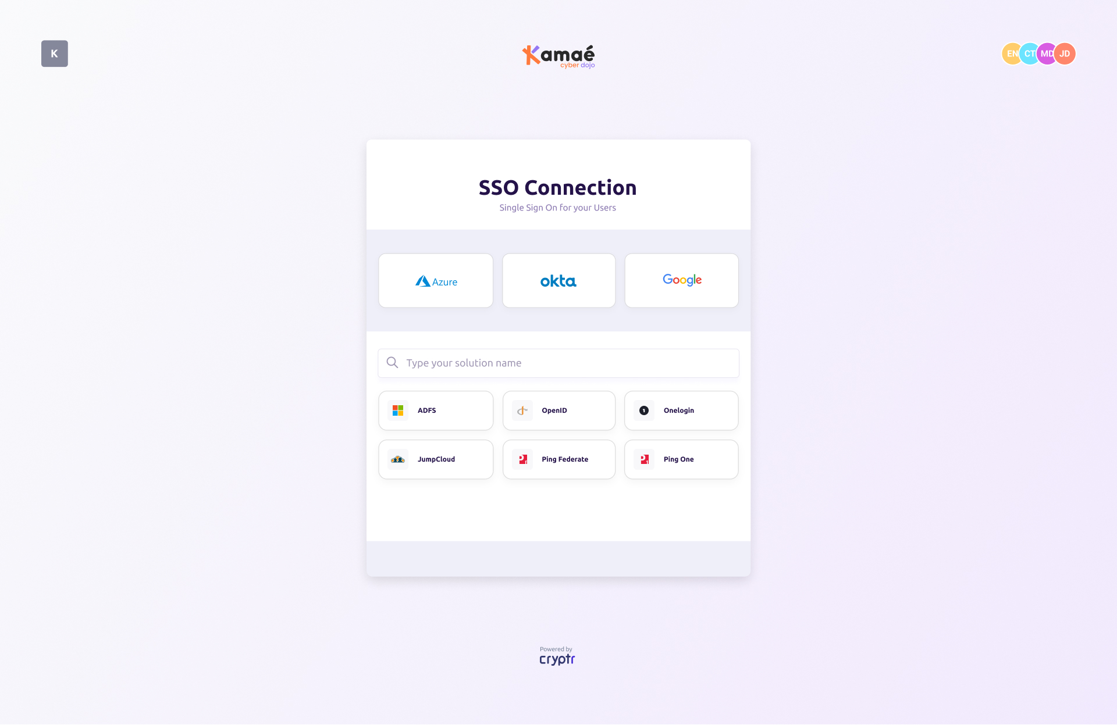Click the Kamaé cyber dojo logo
Viewport: 1117px width, 725px height.
[558, 55]
